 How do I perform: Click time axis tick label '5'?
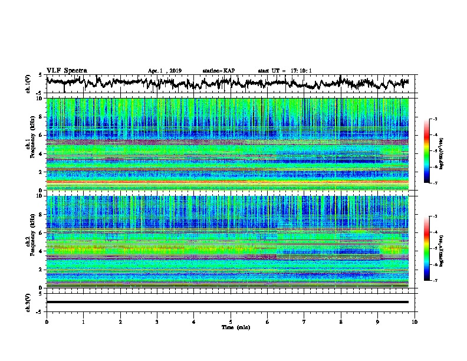pyautogui.click(x=231, y=322)
